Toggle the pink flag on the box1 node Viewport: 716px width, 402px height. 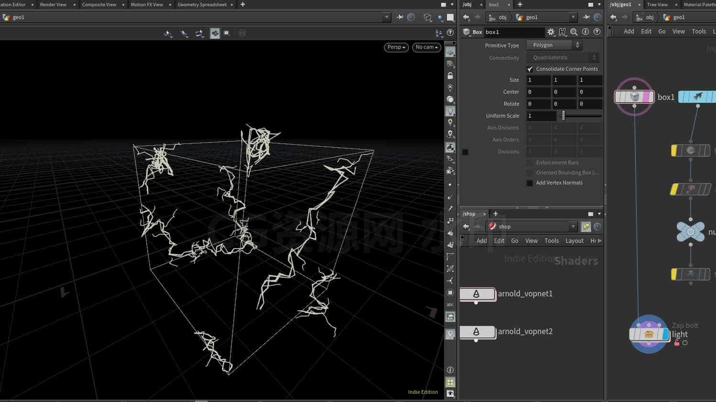647,97
